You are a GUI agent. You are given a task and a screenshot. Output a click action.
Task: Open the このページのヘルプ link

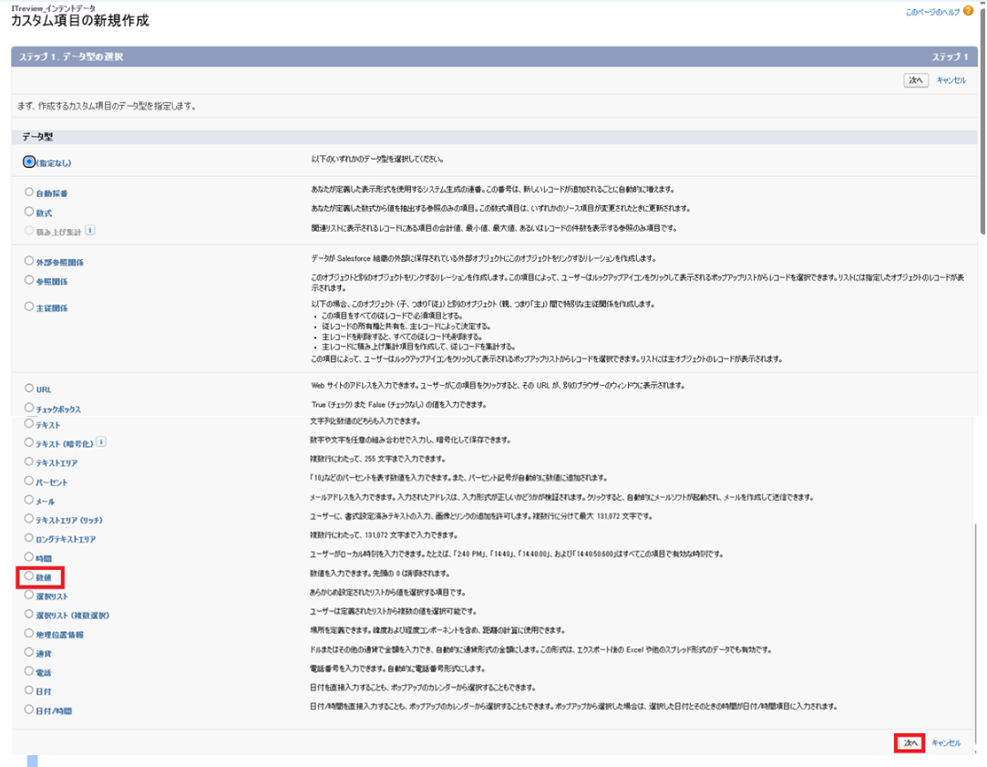(x=932, y=13)
